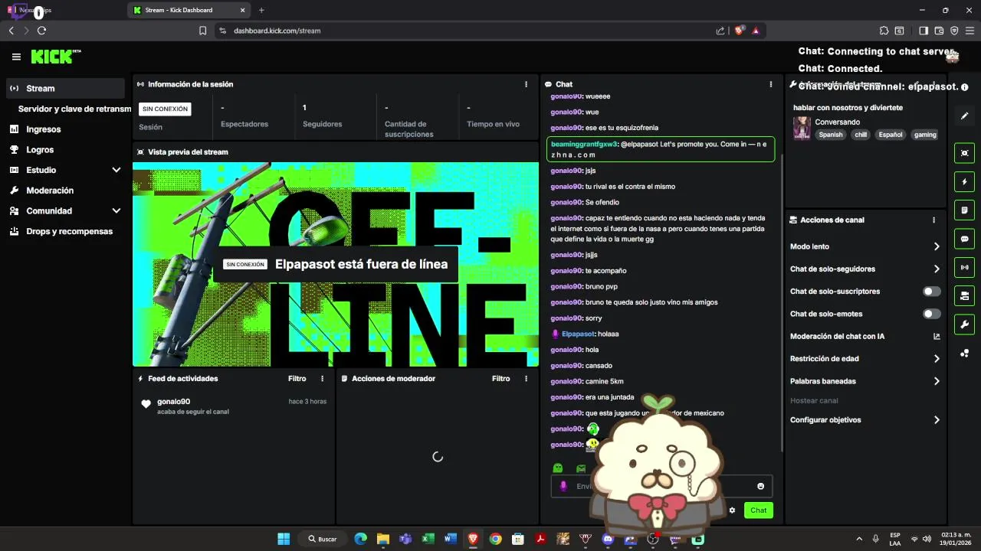Open Acciones de moderador three-dot menu
981x551 pixels.
(526, 379)
